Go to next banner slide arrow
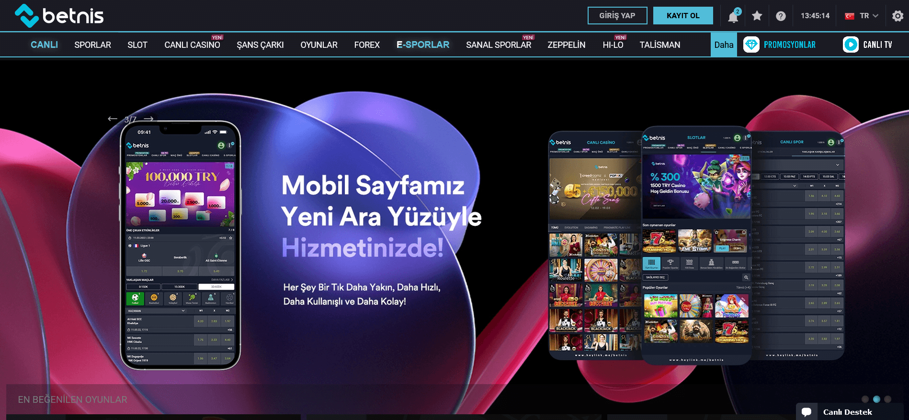Image resolution: width=909 pixels, height=420 pixels. point(149,119)
